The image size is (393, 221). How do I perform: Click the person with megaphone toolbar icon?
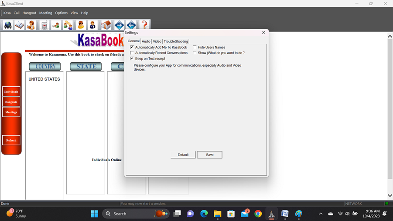(x=56, y=25)
